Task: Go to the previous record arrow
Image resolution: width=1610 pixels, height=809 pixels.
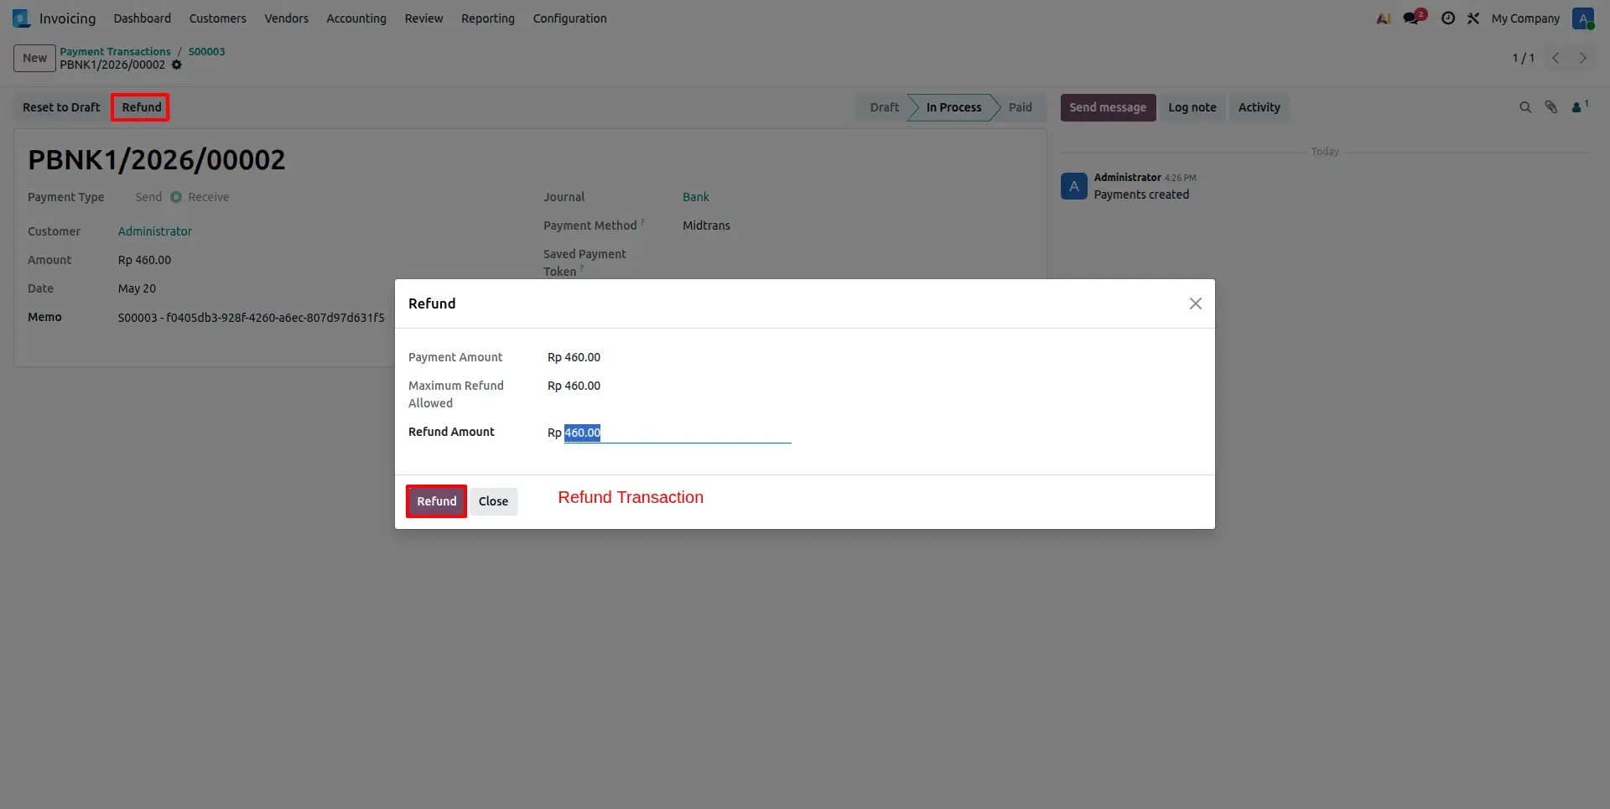Action: coord(1555,58)
